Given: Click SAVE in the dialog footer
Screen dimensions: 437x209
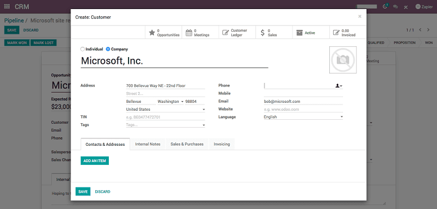Looking at the screenshot, I should point(83,191).
